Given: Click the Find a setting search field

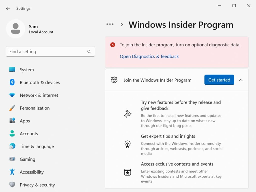Looking at the screenshot, I should pyautogui.click(x=50, y=51).
